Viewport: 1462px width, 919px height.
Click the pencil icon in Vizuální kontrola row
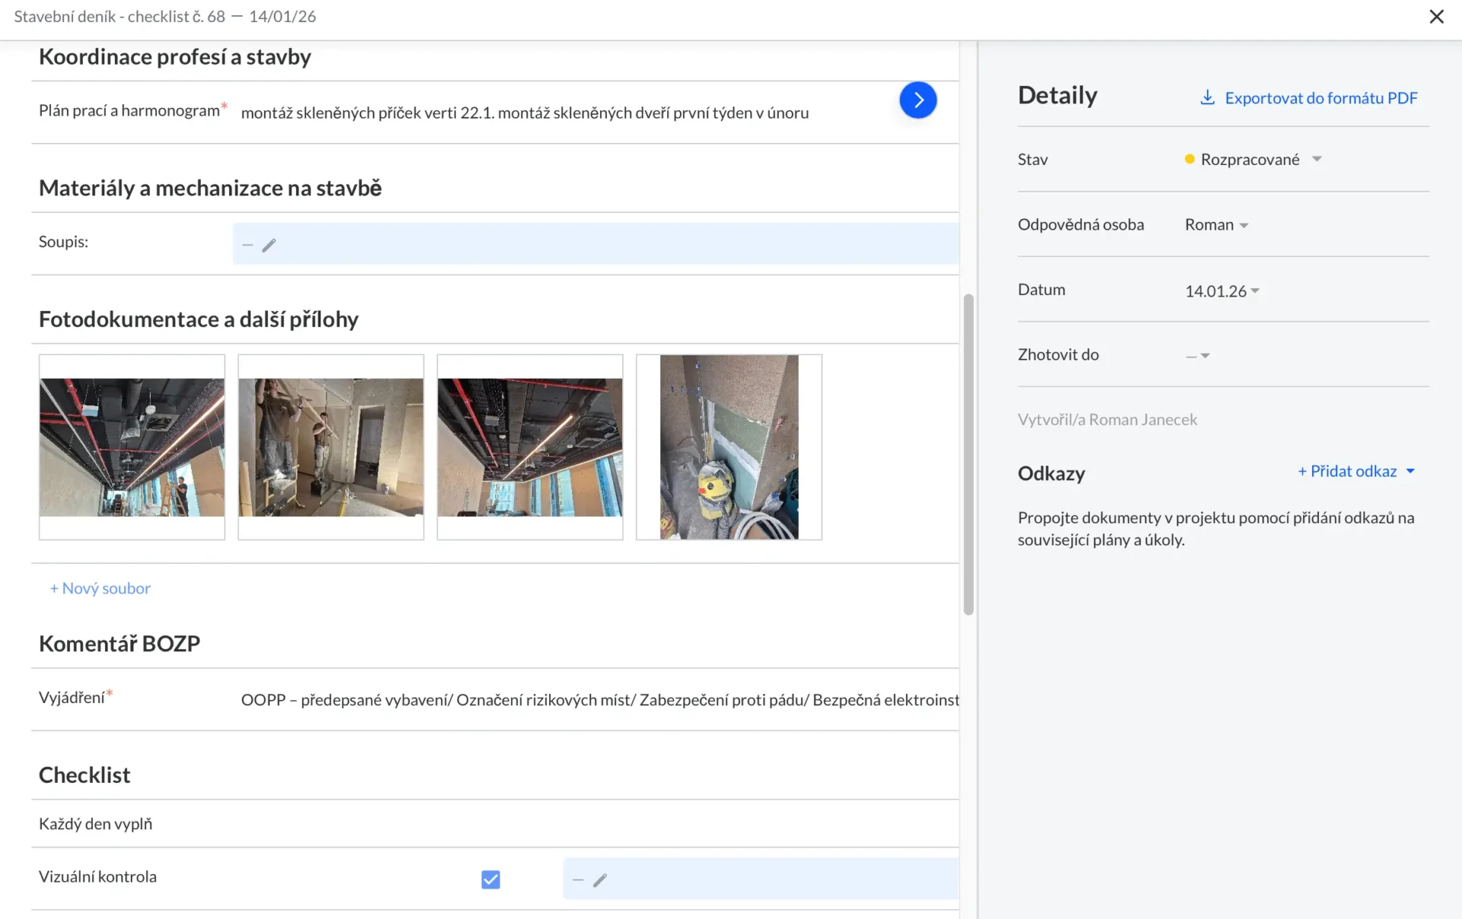600,880
